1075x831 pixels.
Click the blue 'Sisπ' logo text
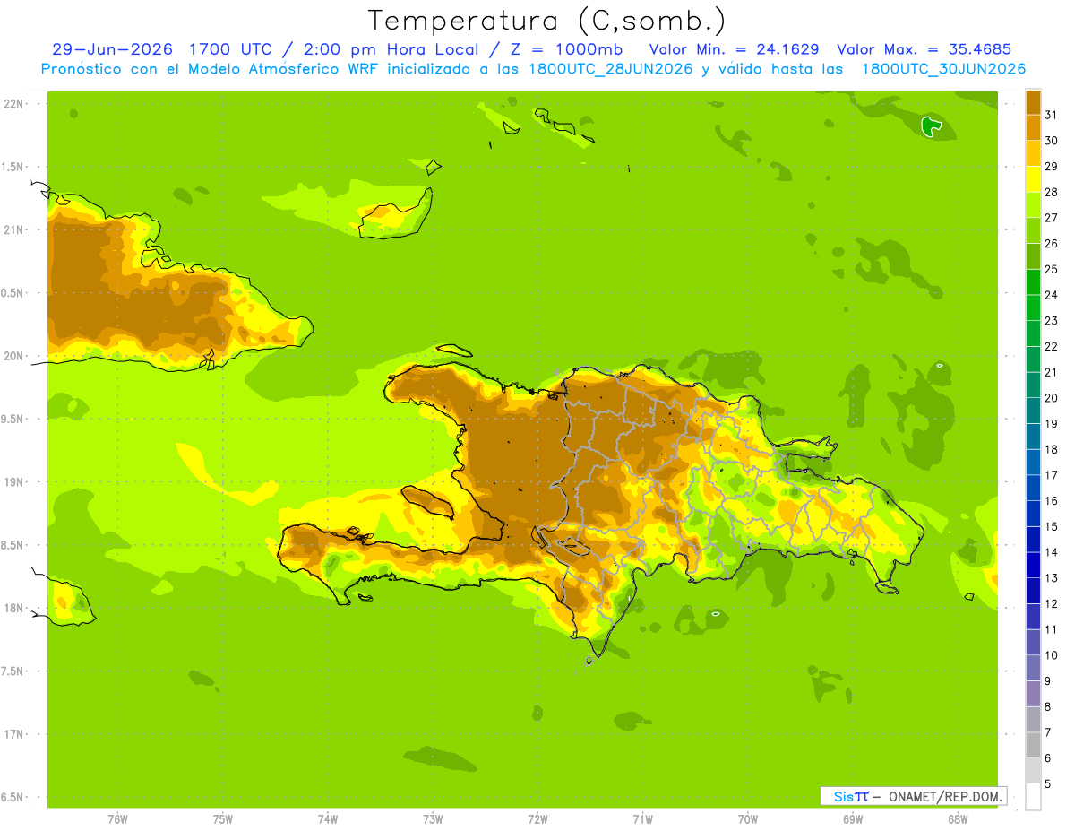pyautogui.click(x=851, y=796)
